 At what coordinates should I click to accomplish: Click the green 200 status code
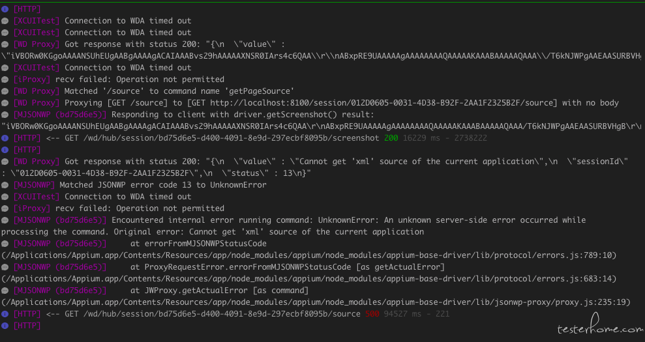391,138
